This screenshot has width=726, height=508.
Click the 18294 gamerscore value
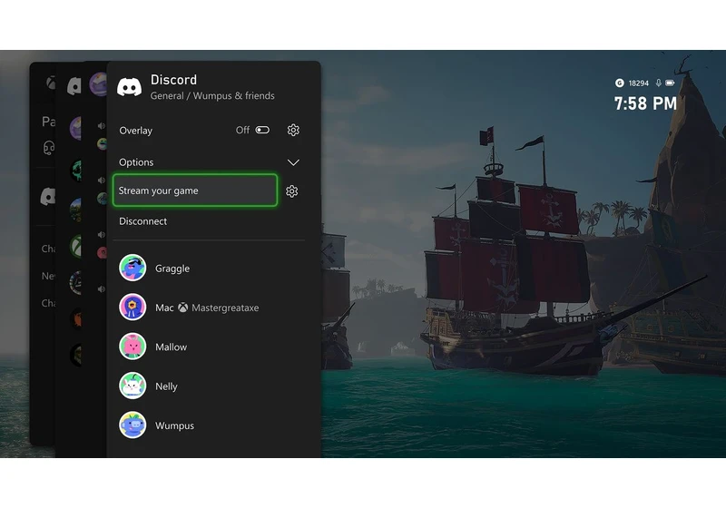coord(639,83)
